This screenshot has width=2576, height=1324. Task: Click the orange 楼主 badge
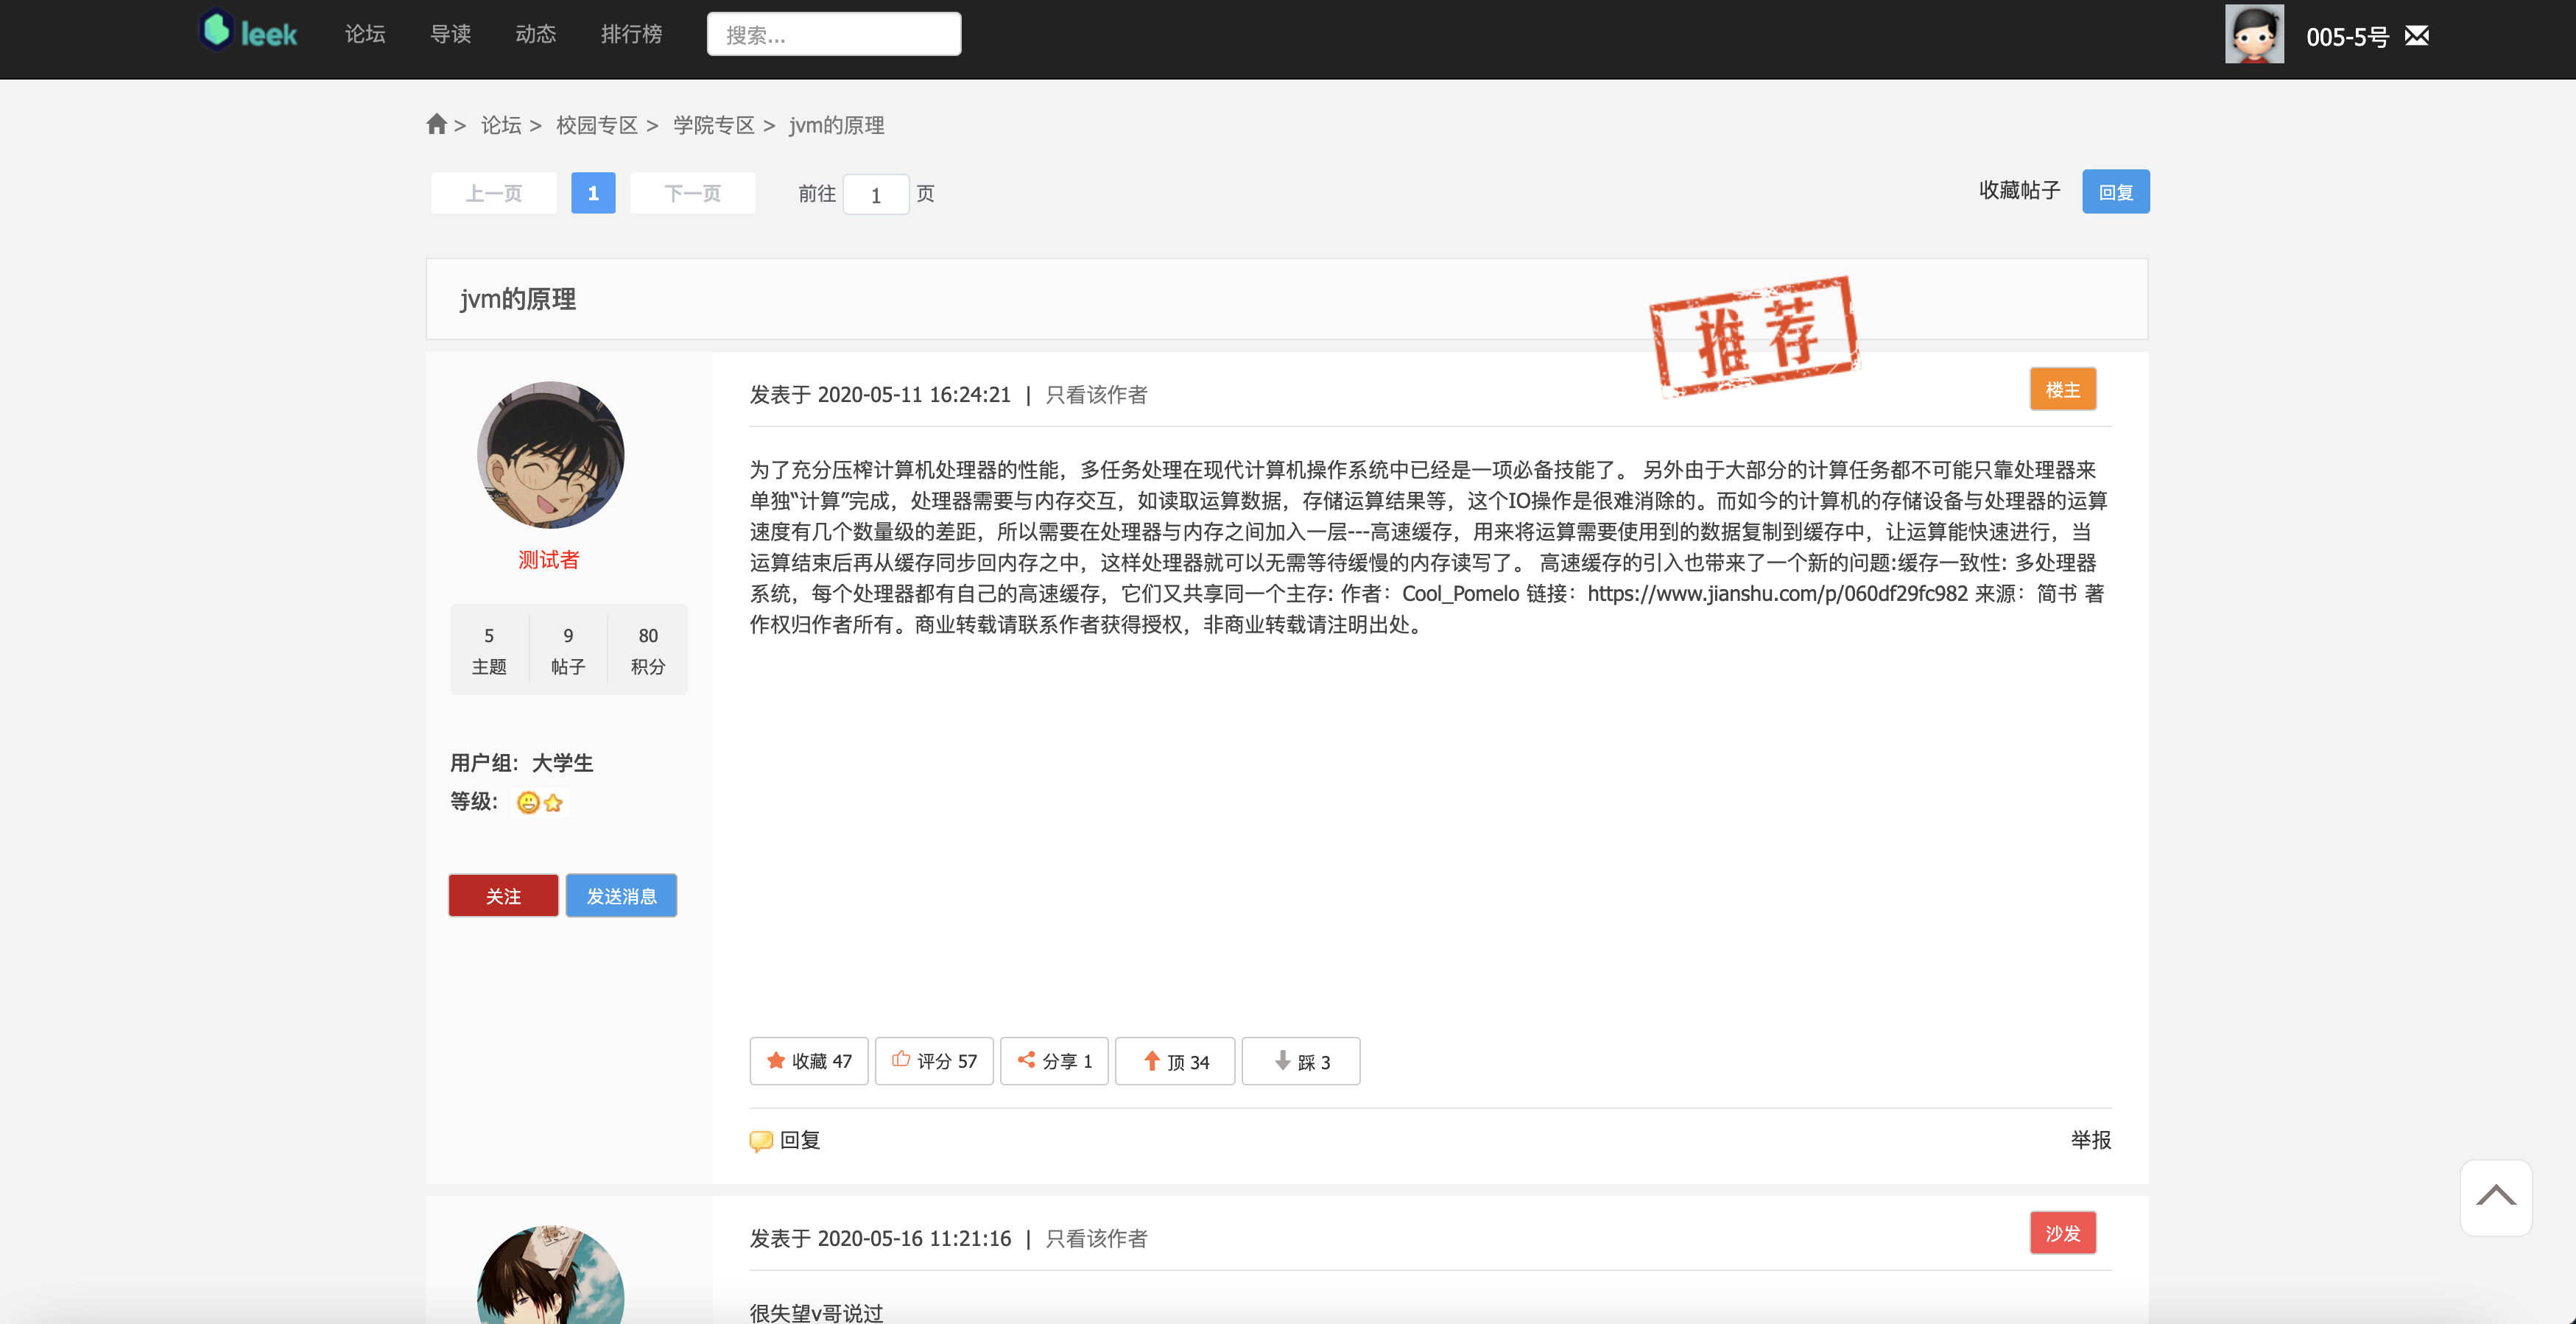coord(2063,390)
